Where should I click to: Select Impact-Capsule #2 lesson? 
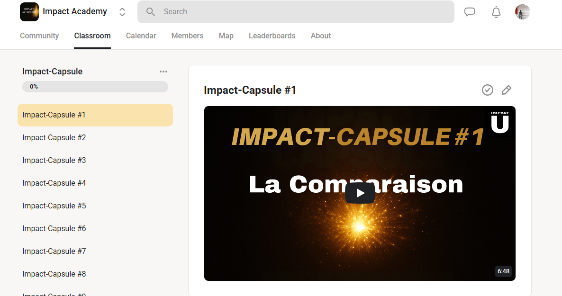click(x=54, y=138)
